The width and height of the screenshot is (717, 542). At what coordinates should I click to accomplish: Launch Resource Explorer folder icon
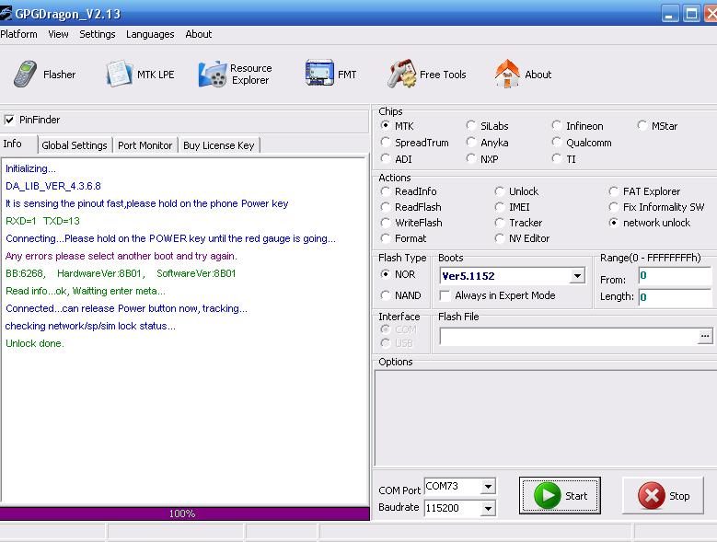click(213, 74)
